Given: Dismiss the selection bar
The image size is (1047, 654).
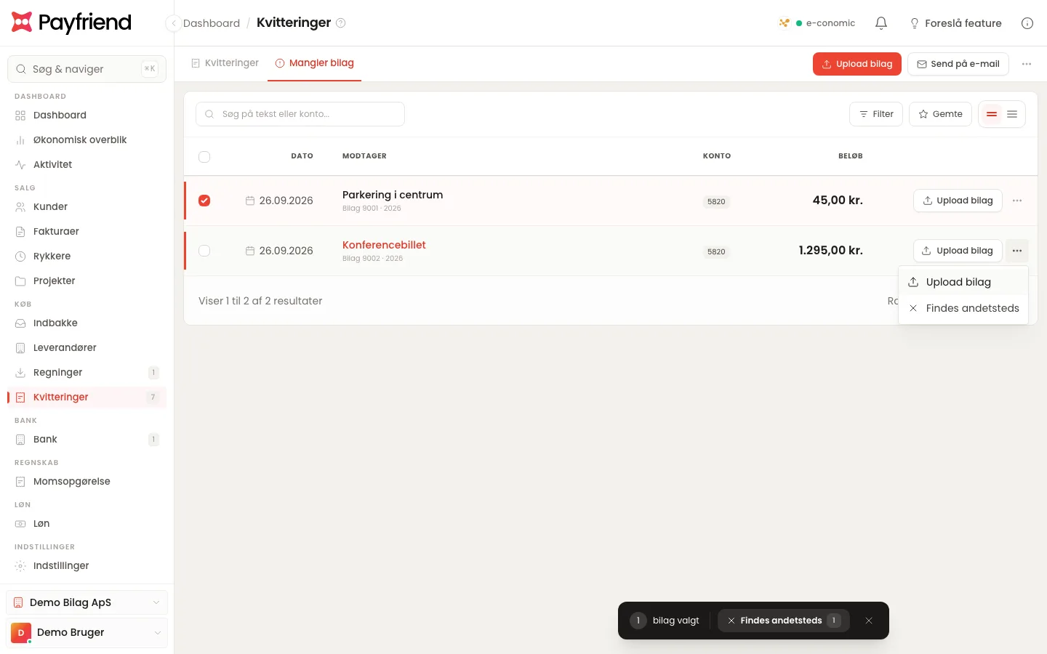Looking at the screenshot, I should pos(869,621).
